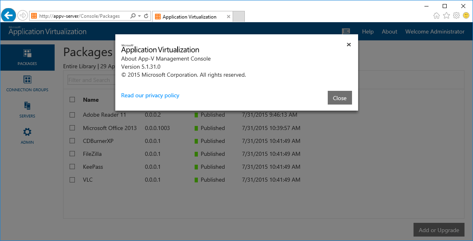
Task: Check the FileZilla checkbox
Action: (x=72, y=154)
